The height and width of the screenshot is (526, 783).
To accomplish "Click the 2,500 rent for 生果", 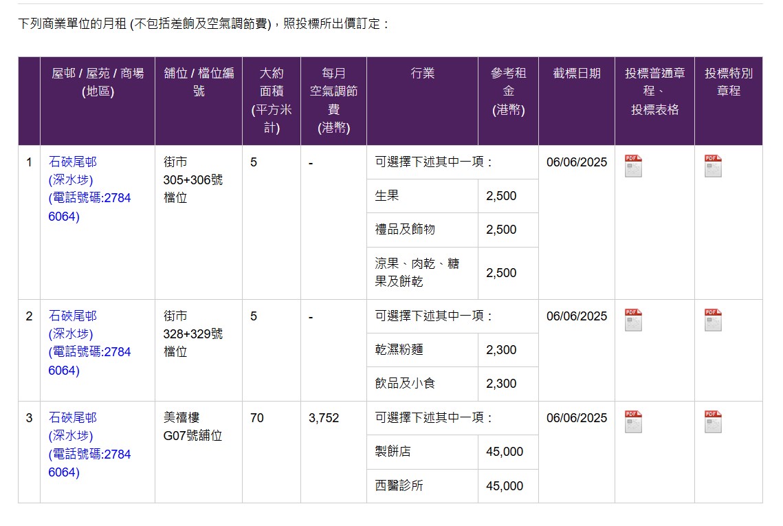I will point(501,196).
